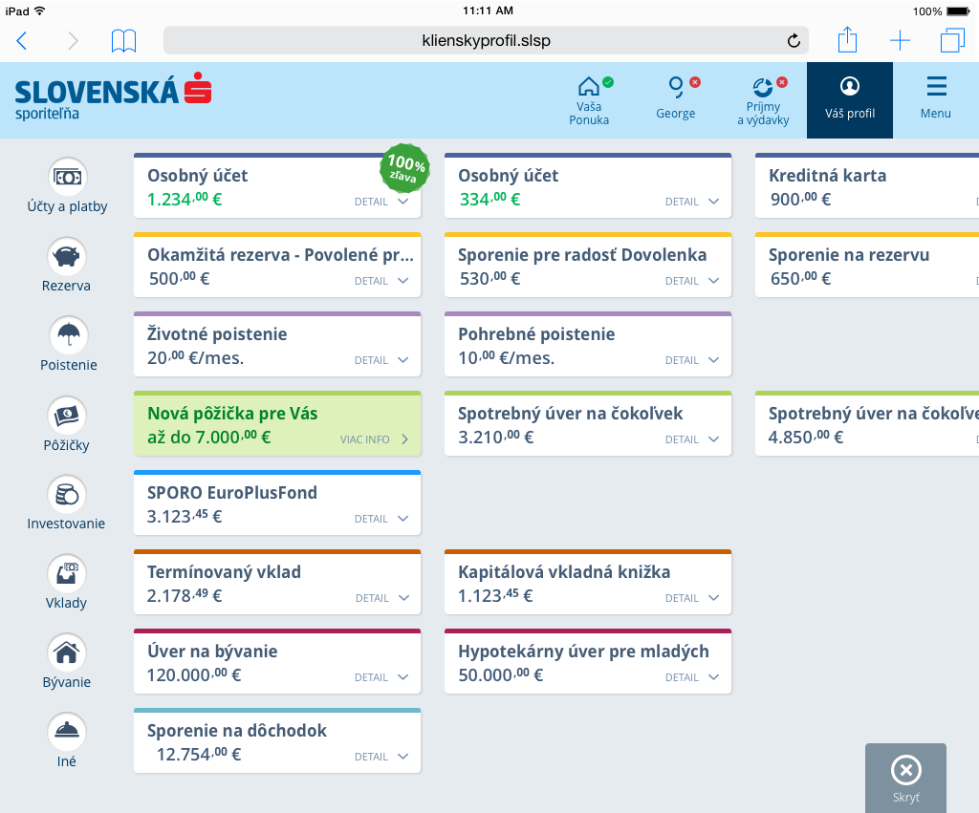The image size is (979, 813).
Task: Open Vaša Ponuka tab
Action: point(589,100)
